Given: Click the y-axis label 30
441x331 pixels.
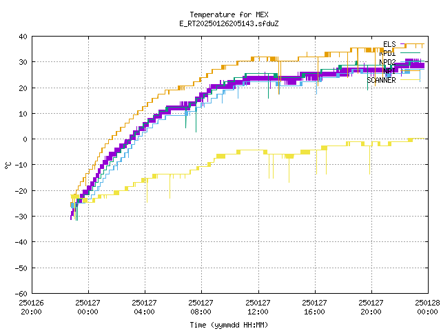Looking at the screenshot, I should (23, 62).
